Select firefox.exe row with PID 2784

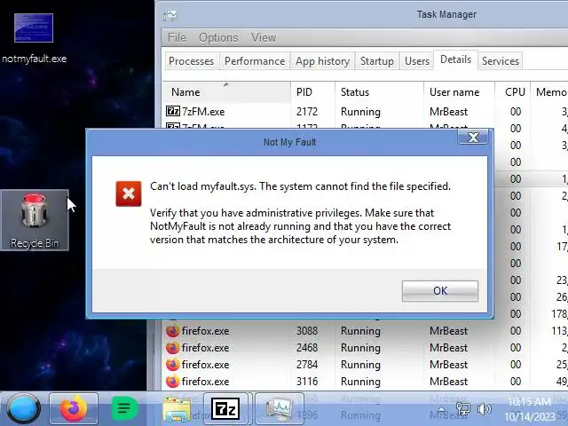(x=365, y=365)
